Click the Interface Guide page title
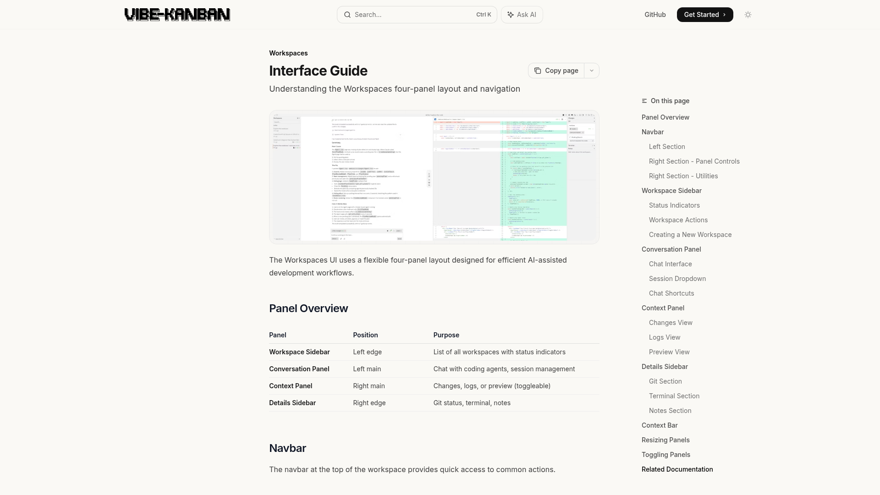 (x=318, y=71)
